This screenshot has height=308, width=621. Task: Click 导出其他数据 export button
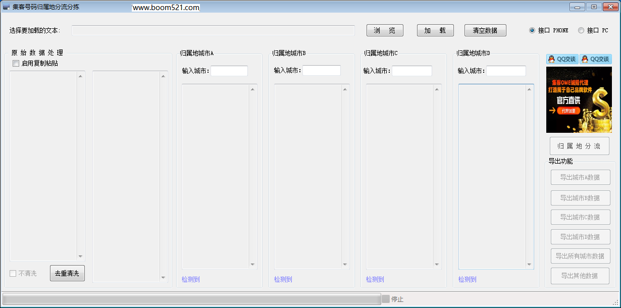[580, 276]
